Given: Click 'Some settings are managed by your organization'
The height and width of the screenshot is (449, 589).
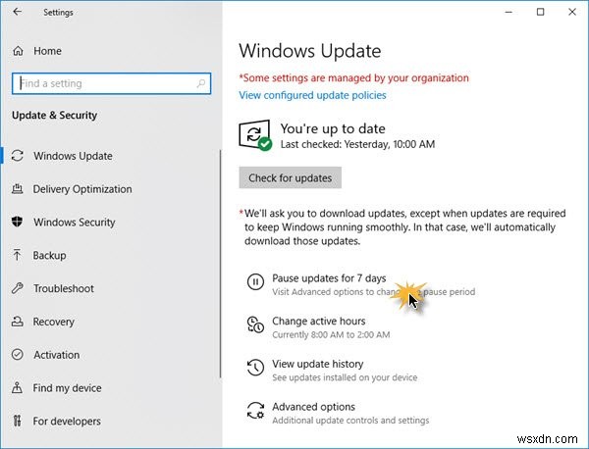Looking at the screenshot, I should click(353, 77).
